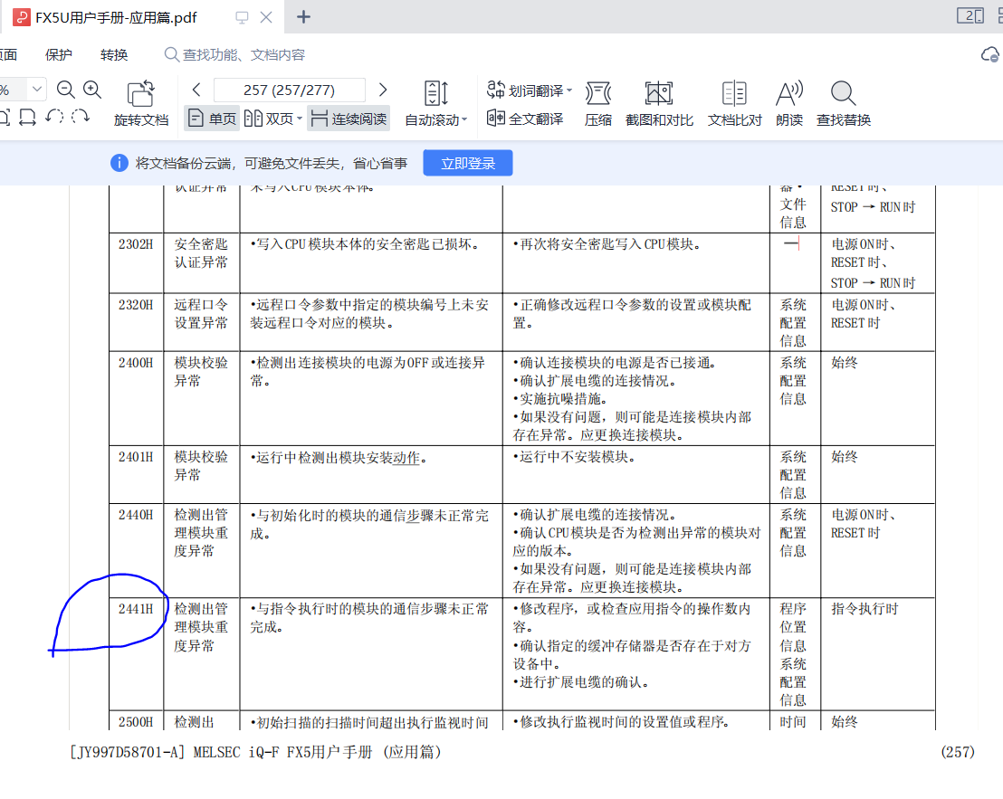The image size is (1003, 799).
Task: Expand the zoom percentage dropdown
Action: [x=37, y=89]
